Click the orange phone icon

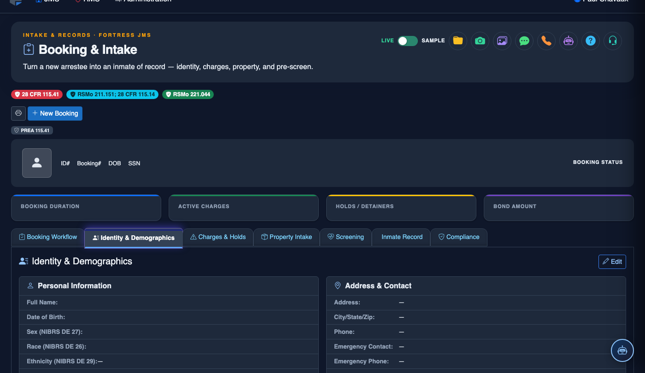(546, 41)
